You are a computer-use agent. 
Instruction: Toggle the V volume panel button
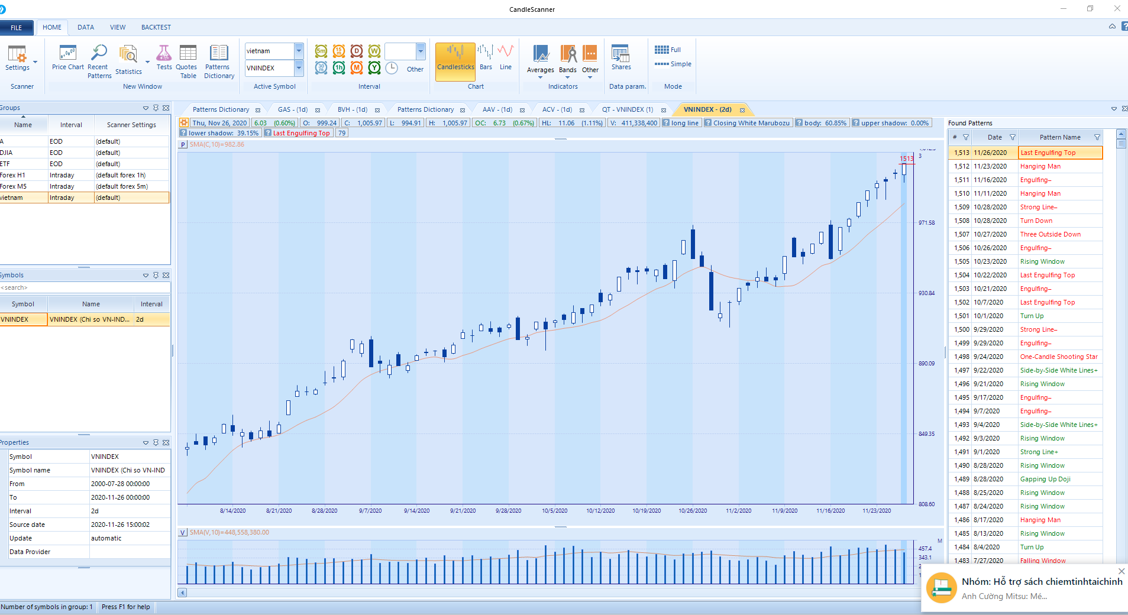[x=183, y=533]
